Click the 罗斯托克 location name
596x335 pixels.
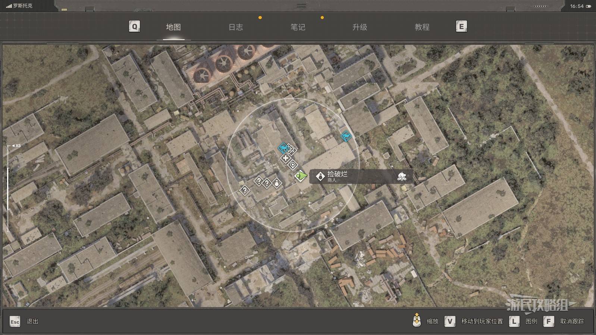click(x=23, y=6)
